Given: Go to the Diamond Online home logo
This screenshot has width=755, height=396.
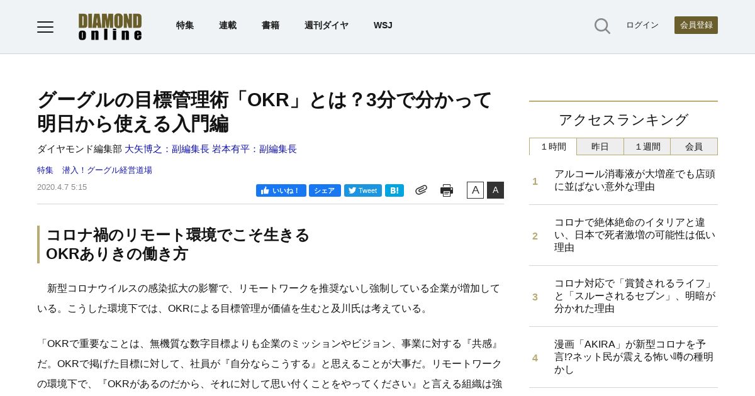Looking at the screenshot, I should tap(110, 26).
